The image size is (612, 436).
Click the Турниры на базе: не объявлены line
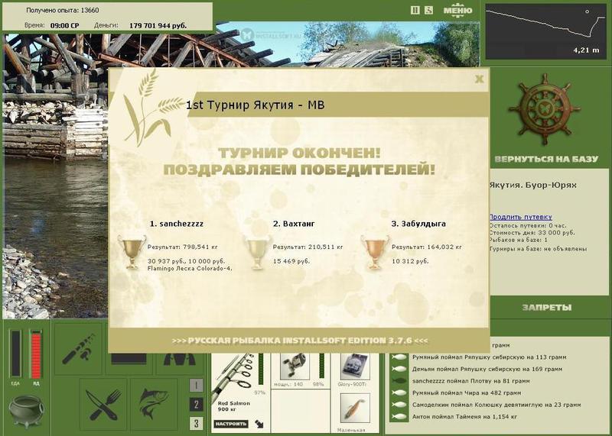click(x=539, y=249)
